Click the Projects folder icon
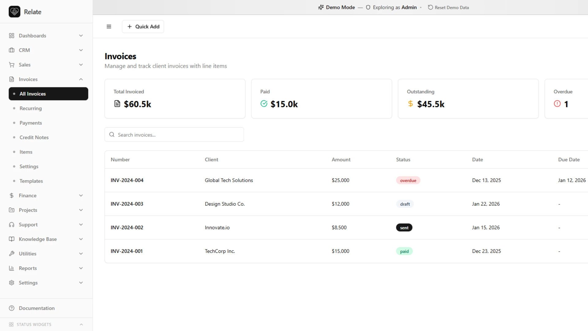Screen dimensions: 588x331 point(12,210)
